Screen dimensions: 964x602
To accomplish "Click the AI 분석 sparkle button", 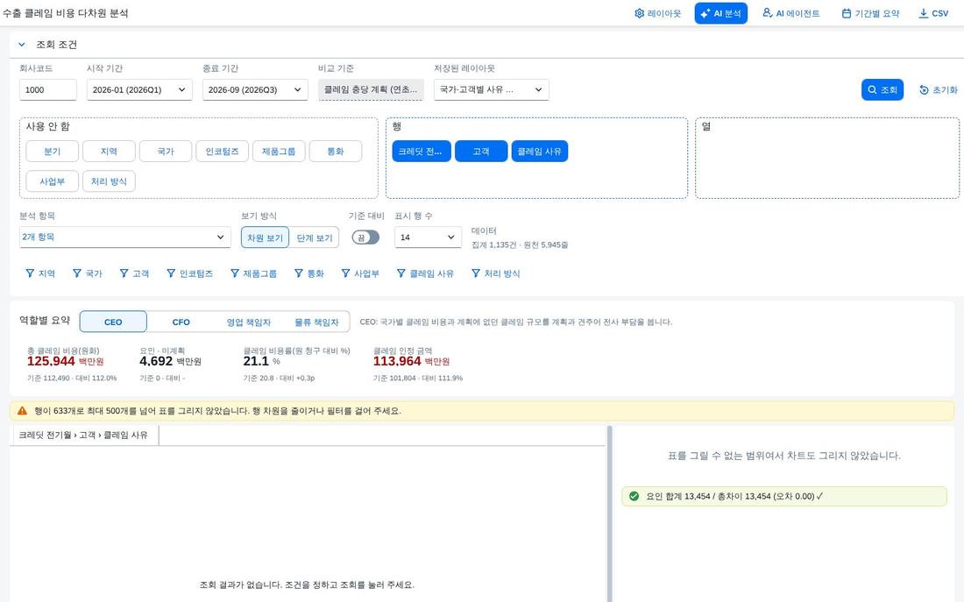I will pos(720,13).
